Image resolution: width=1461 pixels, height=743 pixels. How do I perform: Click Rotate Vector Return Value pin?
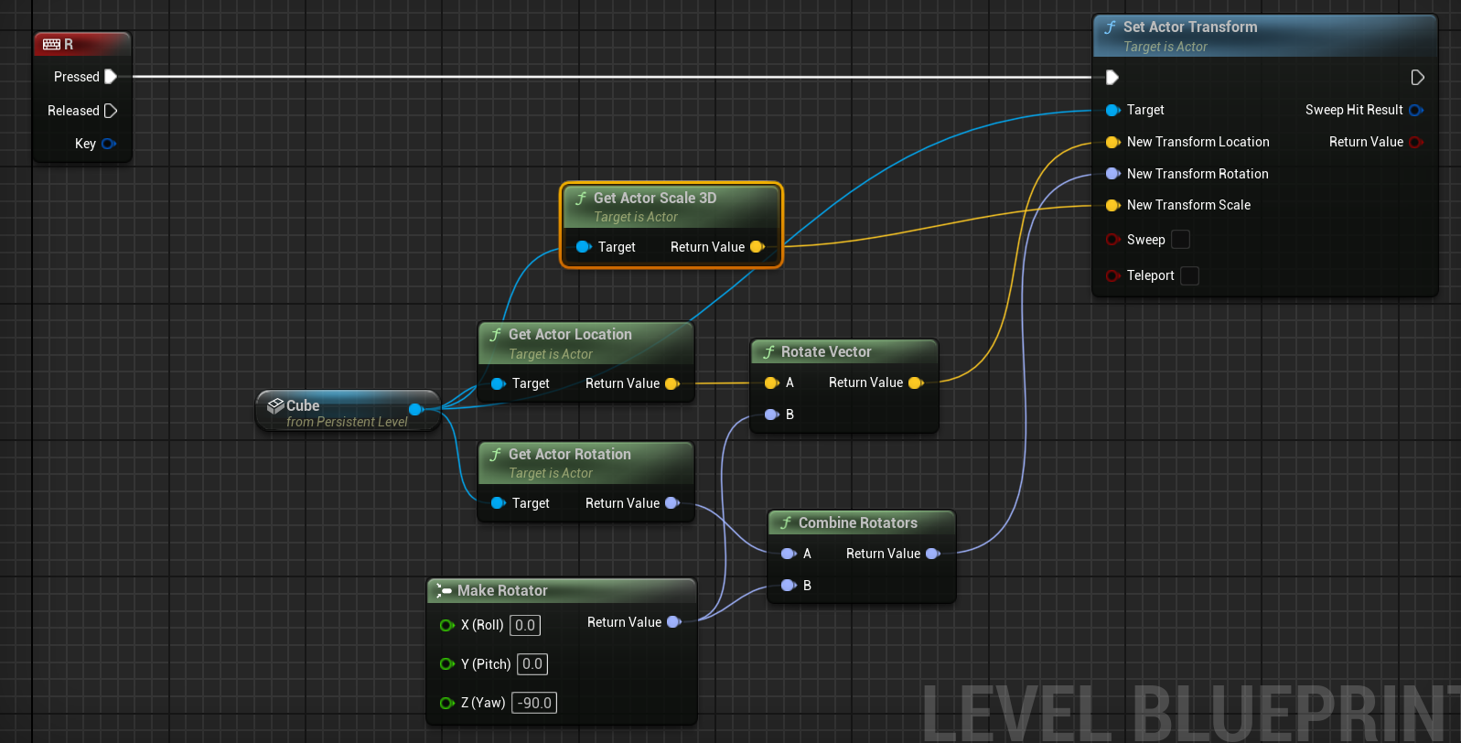(916, 382)
